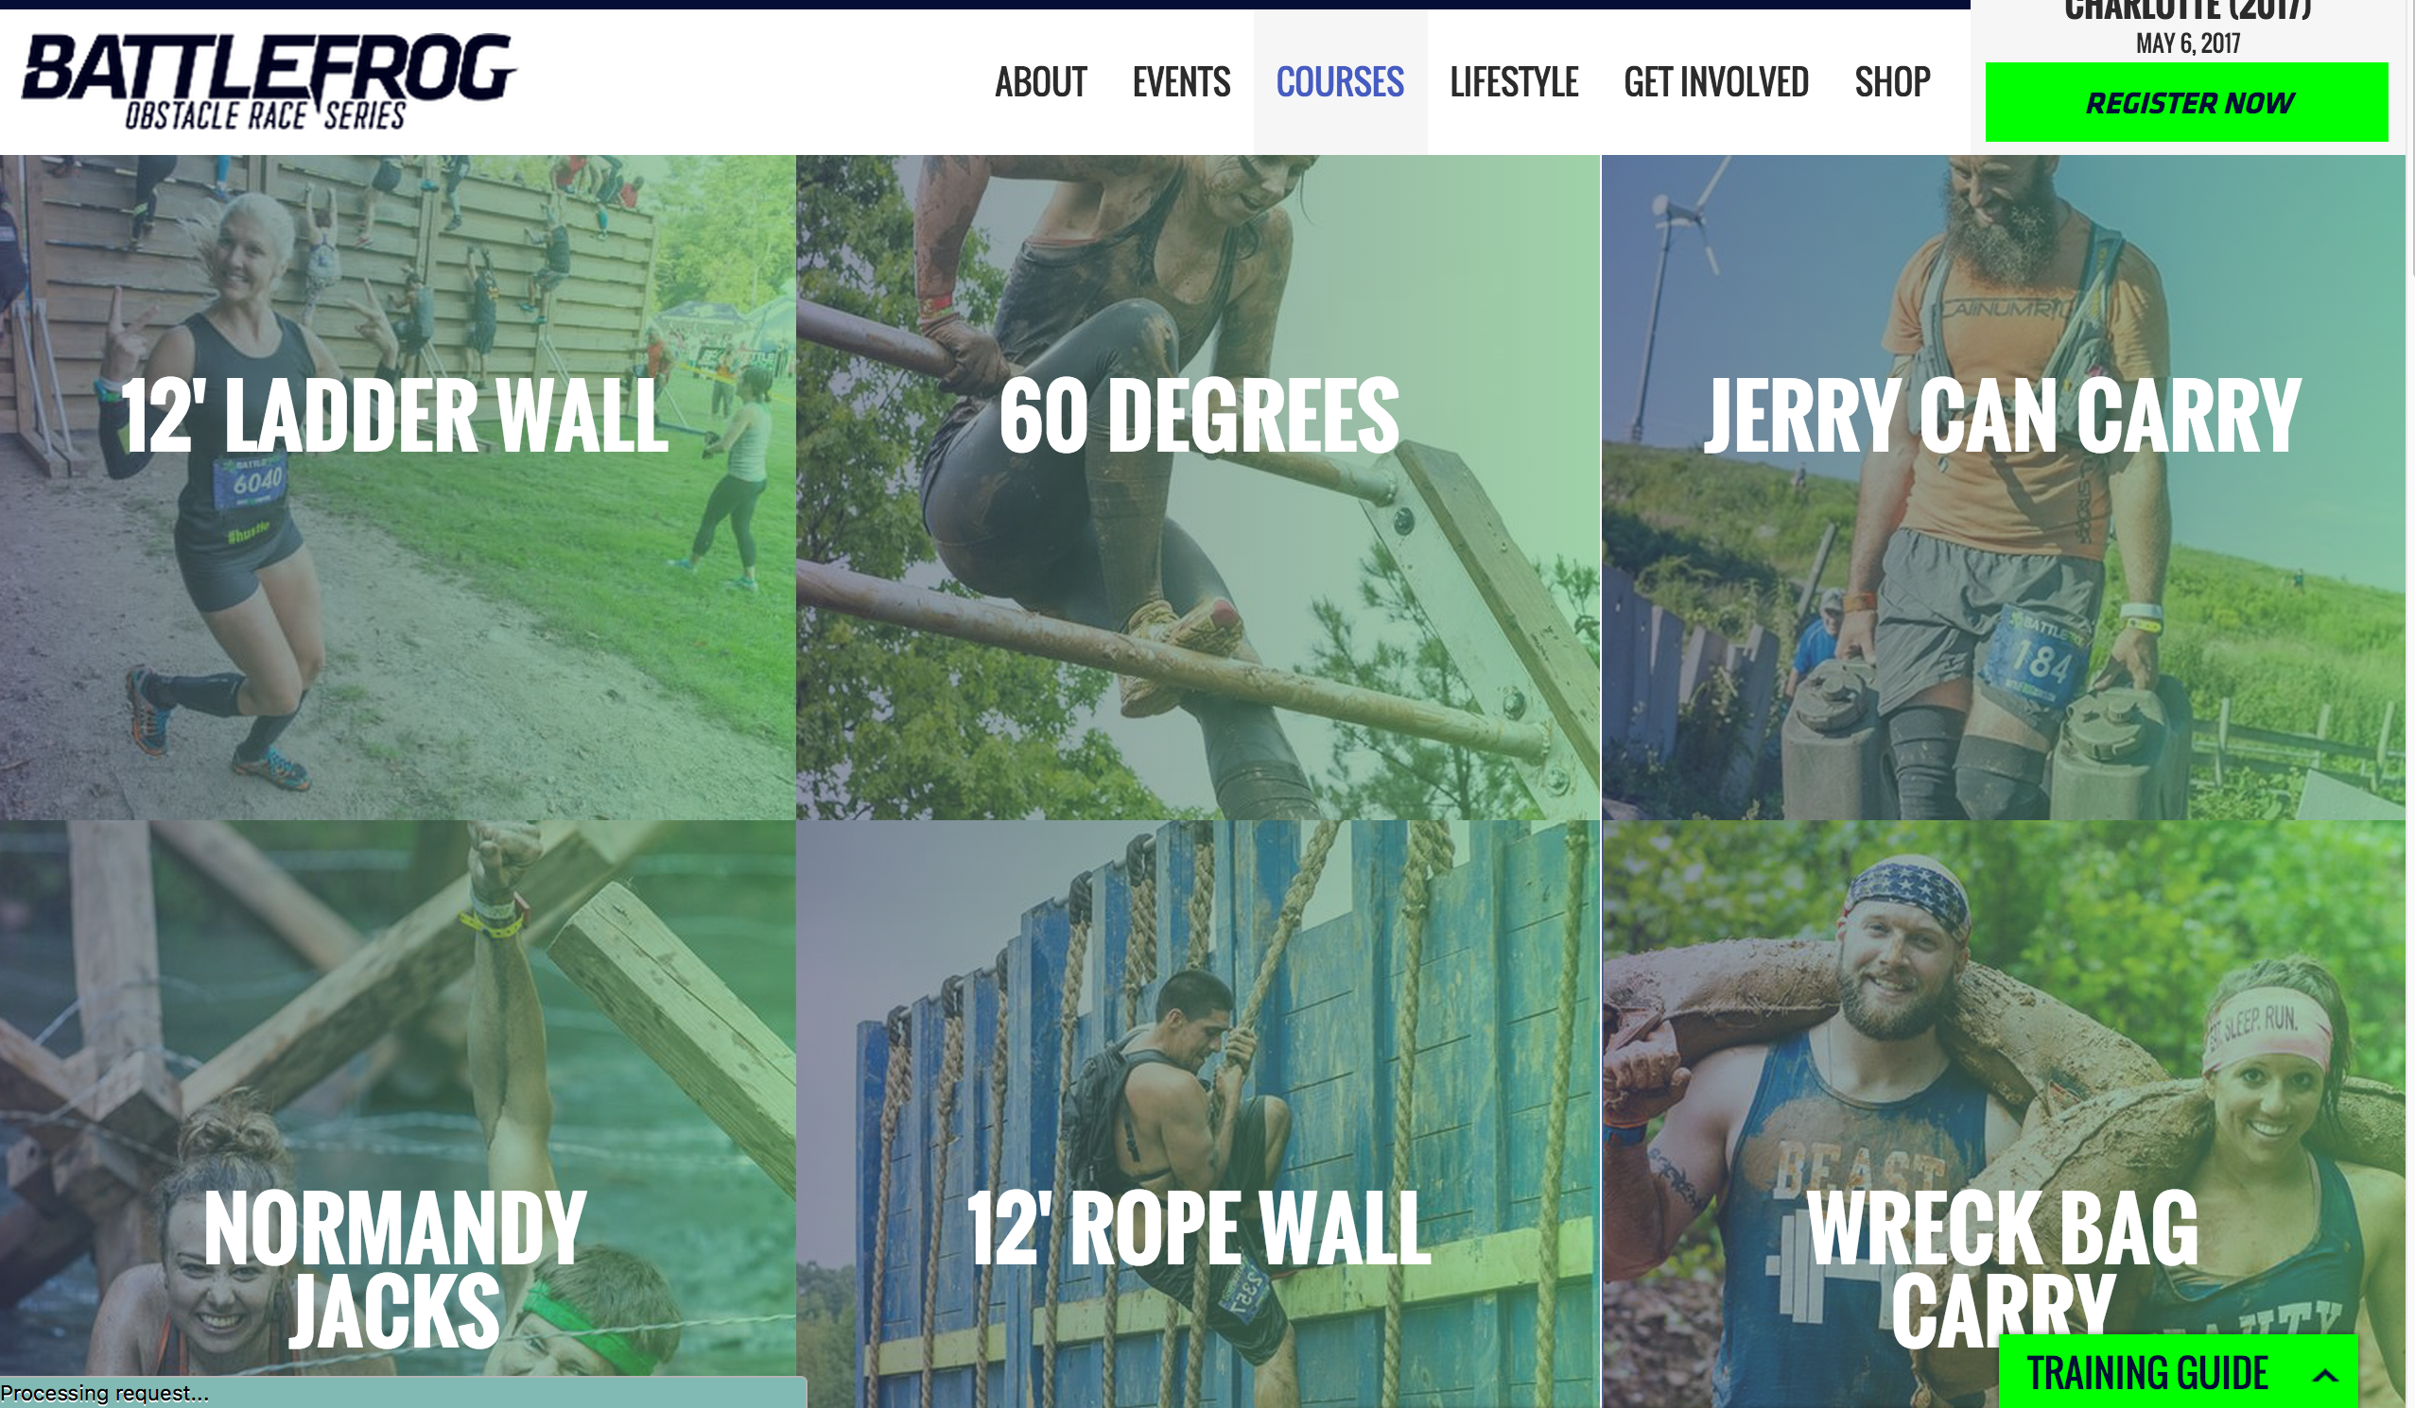
Task: Open the 60 Degrees obstacle tile
Action: [1198, 488]
